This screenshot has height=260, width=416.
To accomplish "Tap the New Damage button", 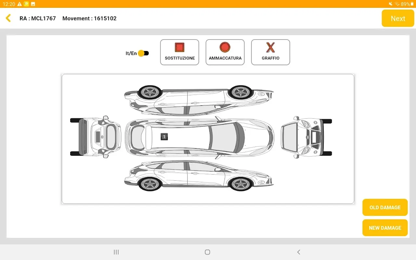I will [x=385, y=228].
